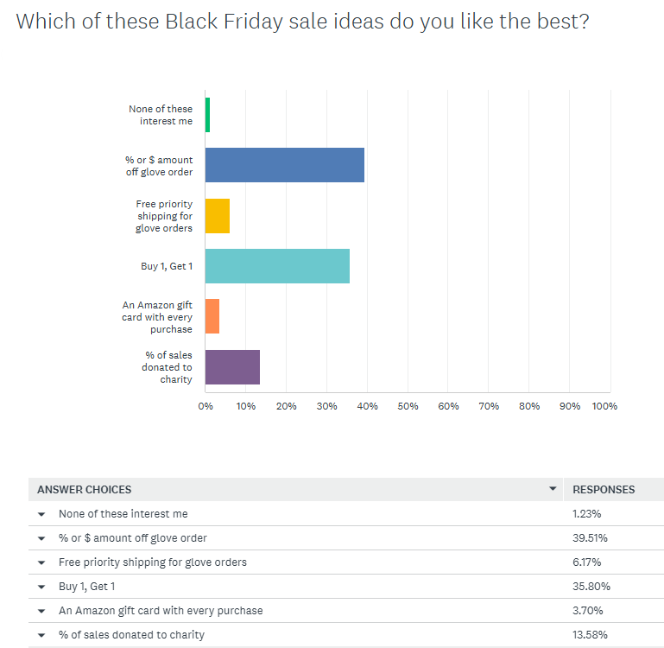Select the purple charity donation bar
This screenshot has height=648, width=664.
232,367
